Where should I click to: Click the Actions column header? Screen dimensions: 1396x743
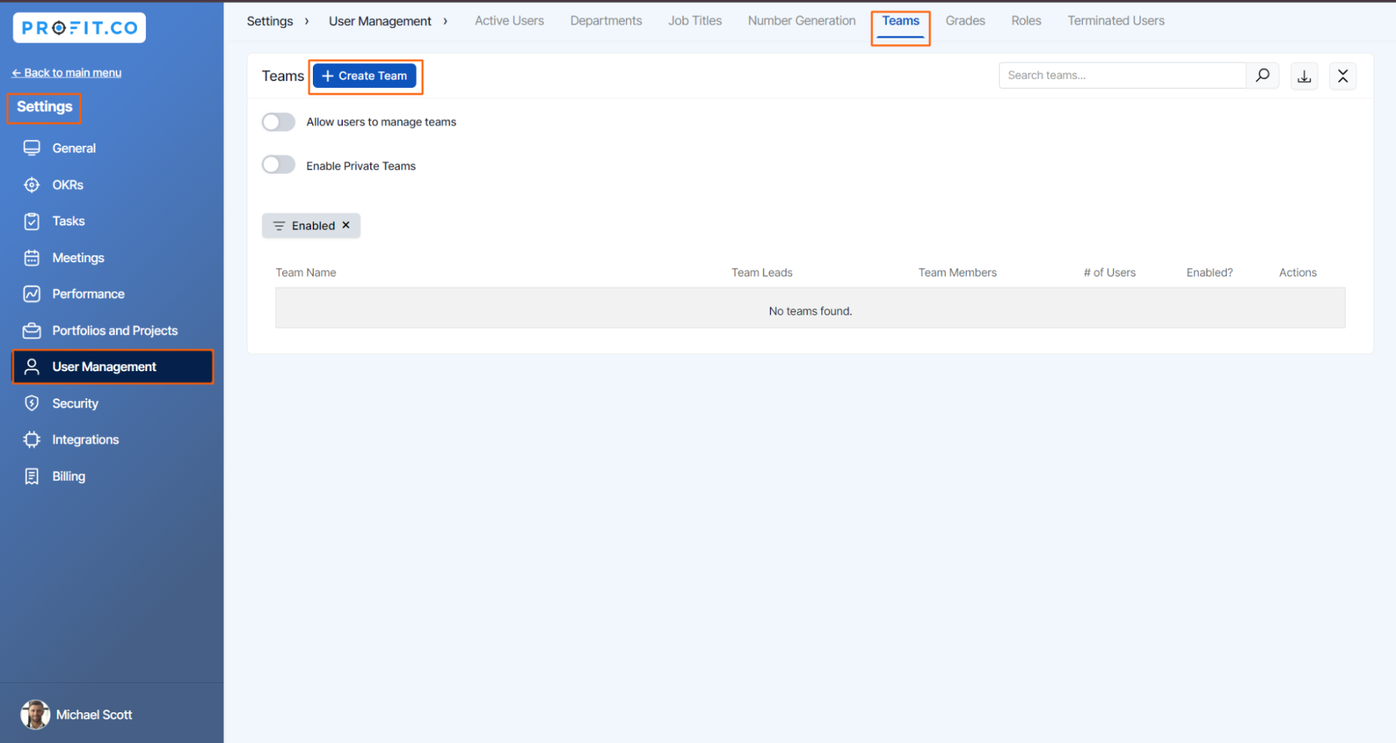1298,273
